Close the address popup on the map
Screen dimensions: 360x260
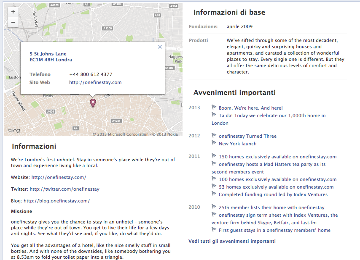coord(160,47)
